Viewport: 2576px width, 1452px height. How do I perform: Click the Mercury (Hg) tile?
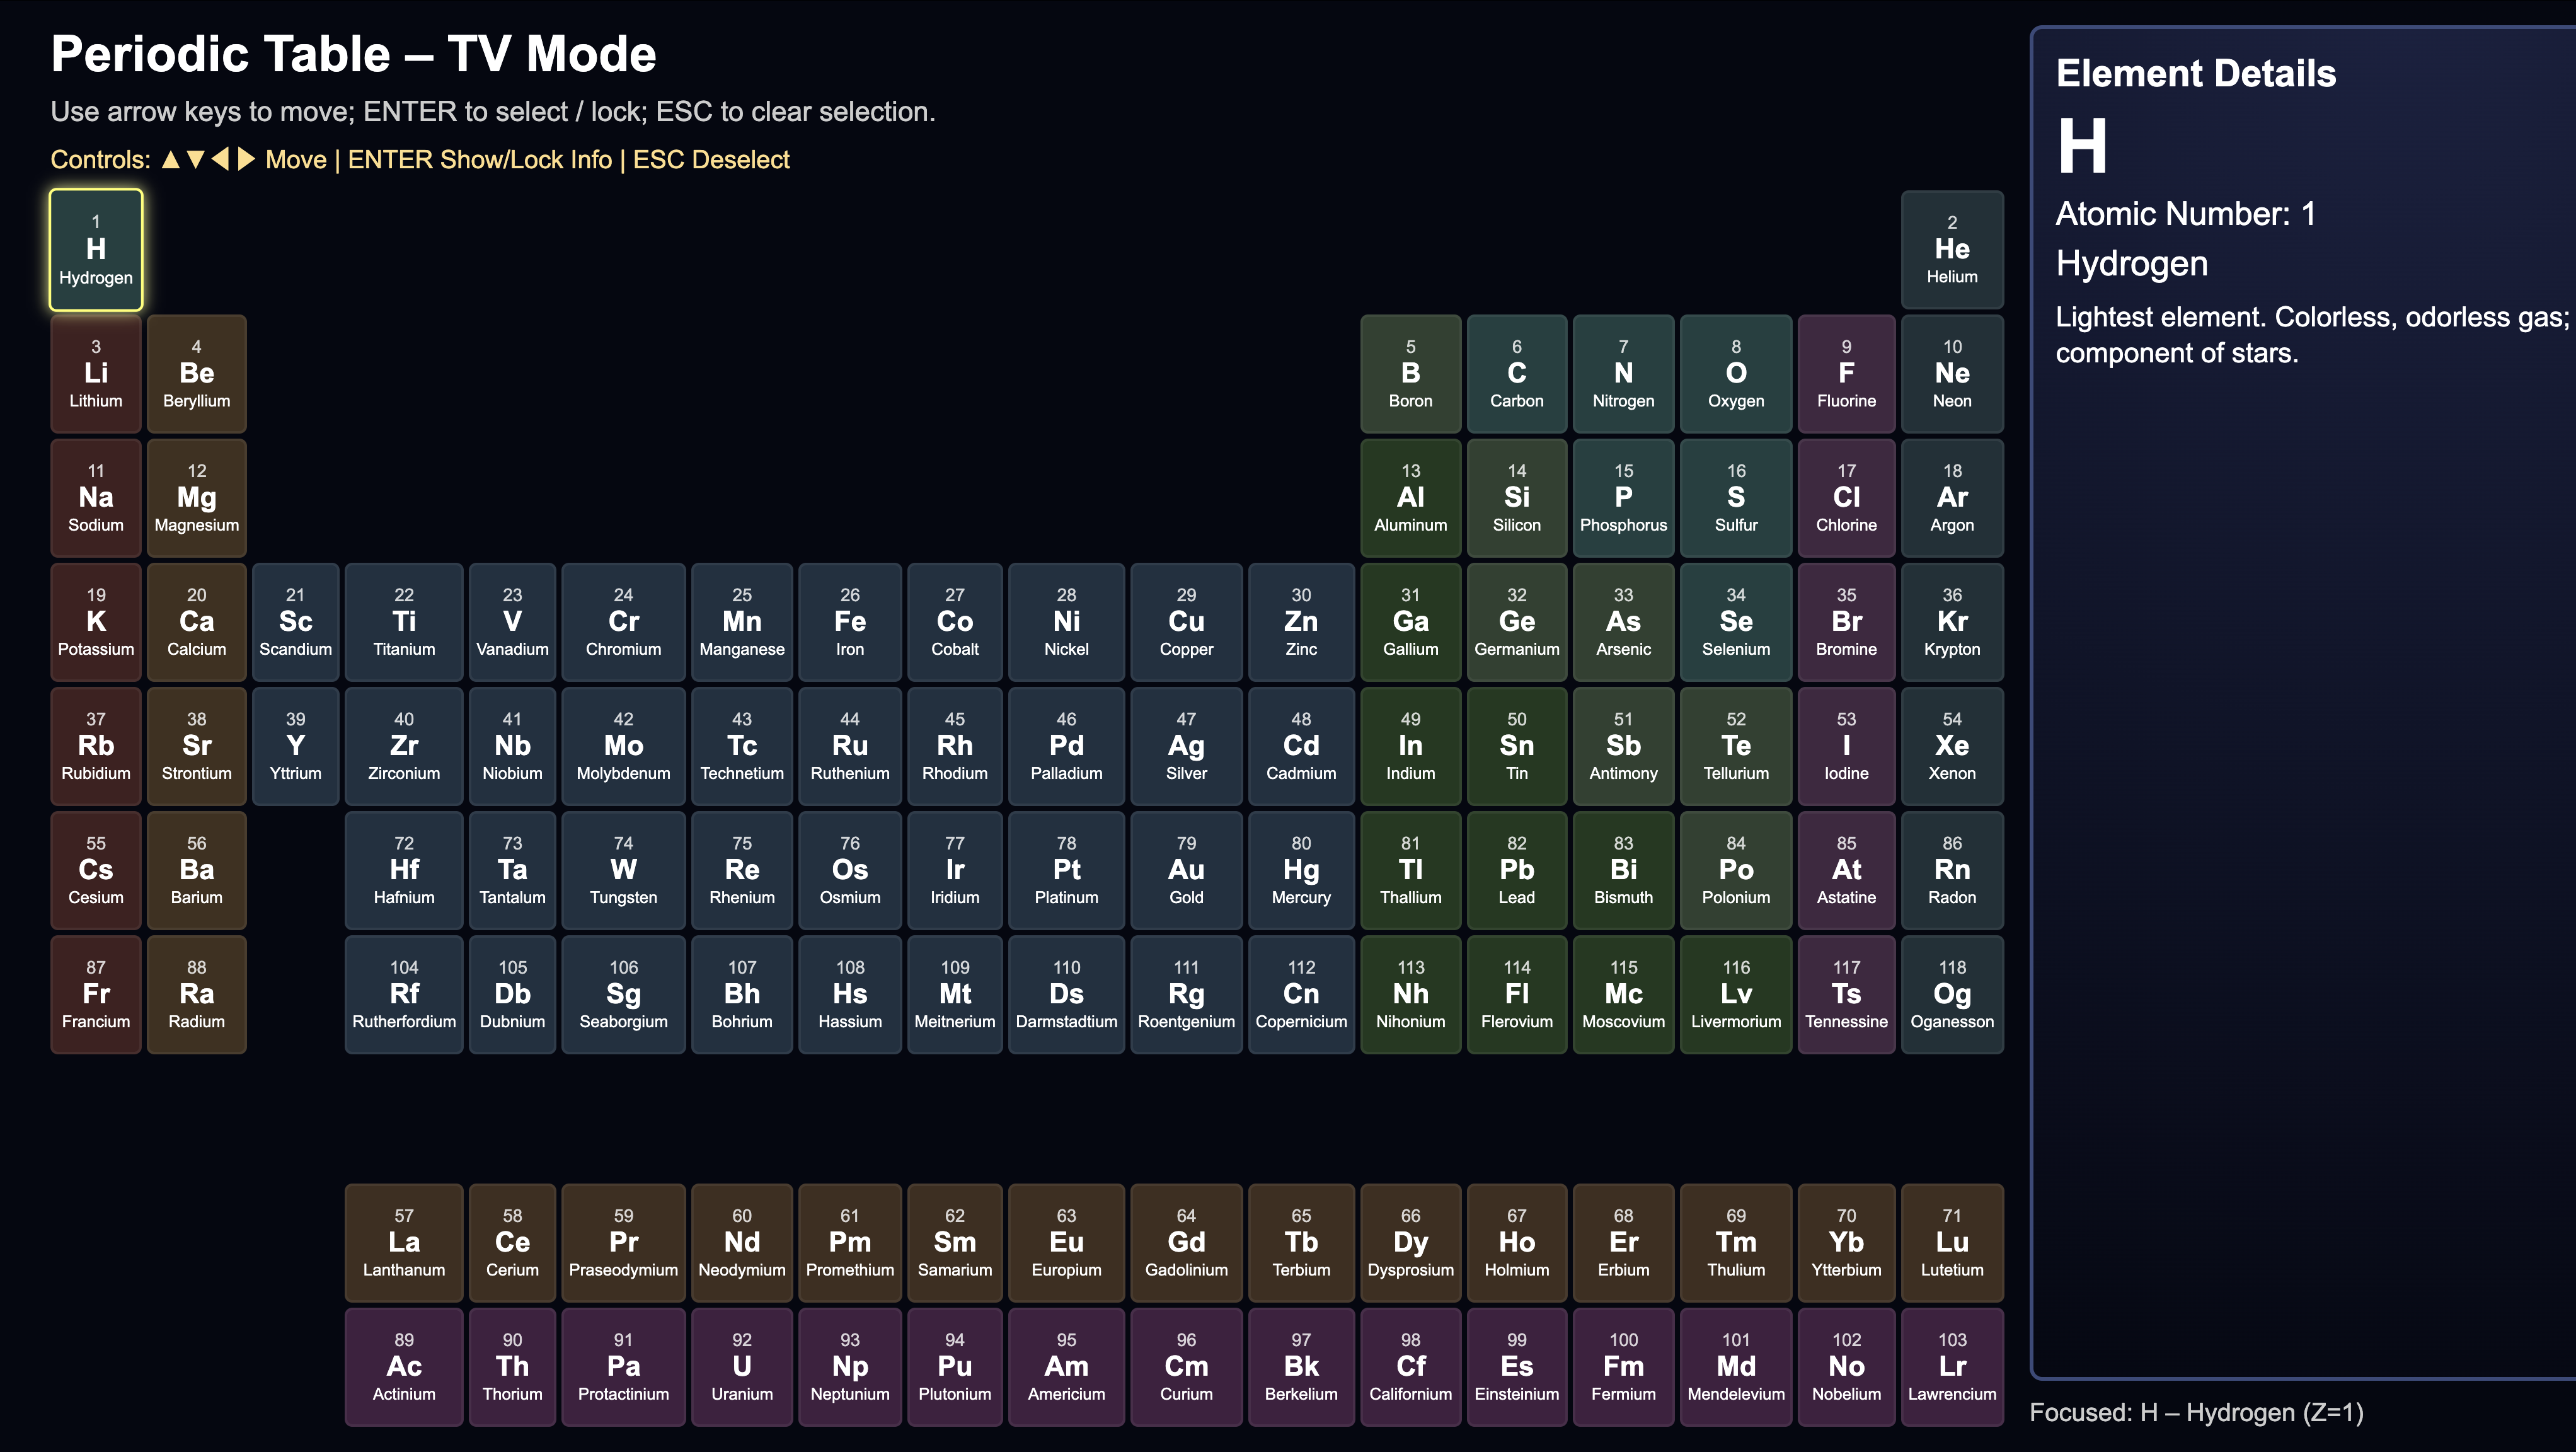coord(1300,870)
